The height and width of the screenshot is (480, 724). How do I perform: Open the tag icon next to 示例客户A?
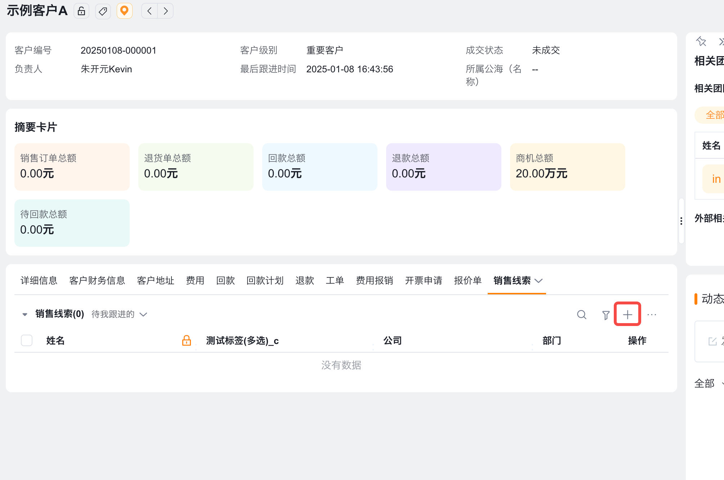[103, 11]
